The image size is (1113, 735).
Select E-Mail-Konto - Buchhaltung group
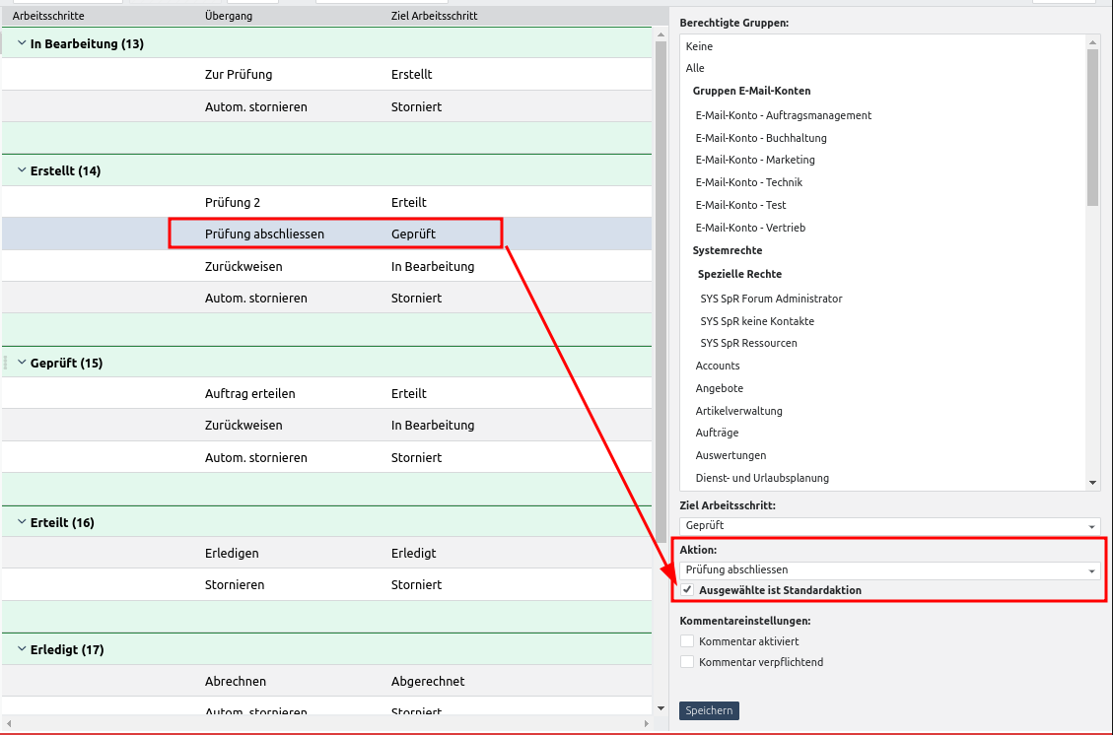[760, 138]
